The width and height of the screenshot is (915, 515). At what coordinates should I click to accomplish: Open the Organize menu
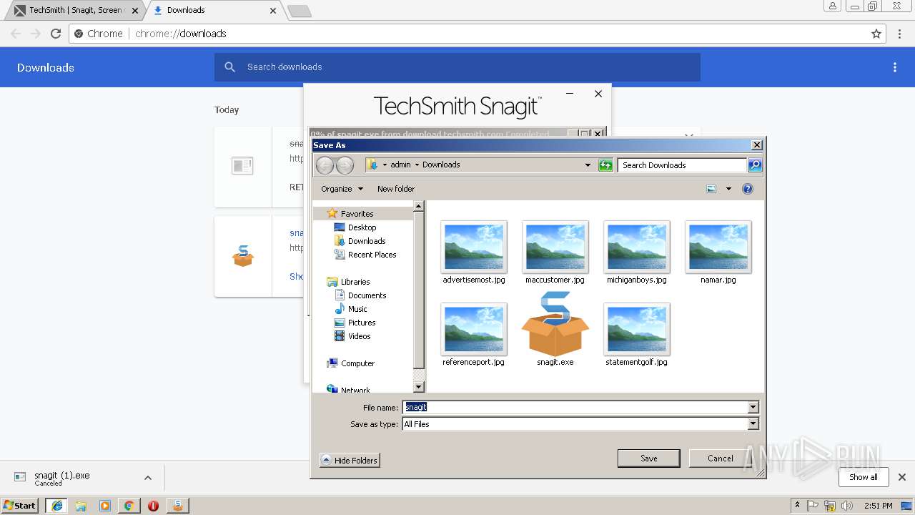[x=342, y=189]
